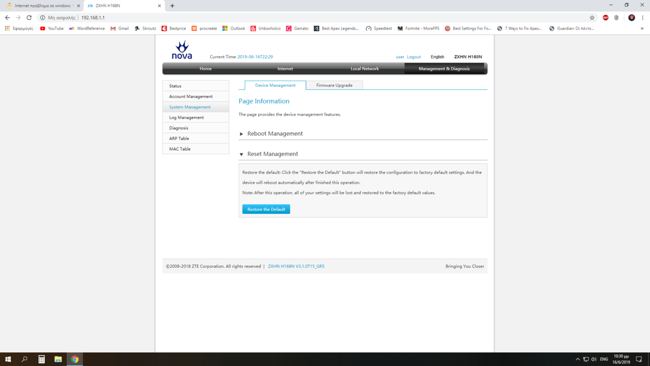The width and height of the screenshot is (650, 366).
Task: Click the nova logo
Action: coord(182,50)
